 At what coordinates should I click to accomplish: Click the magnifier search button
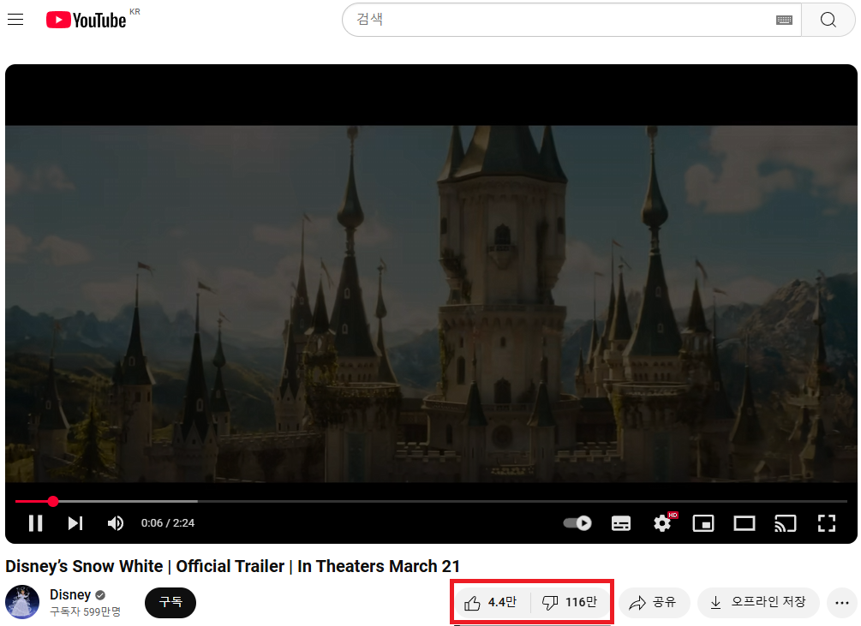coord(828,20)
